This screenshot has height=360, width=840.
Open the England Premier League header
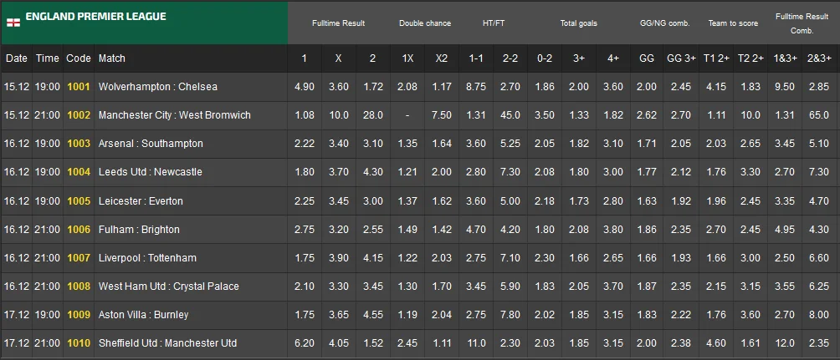tap(95, 17)
